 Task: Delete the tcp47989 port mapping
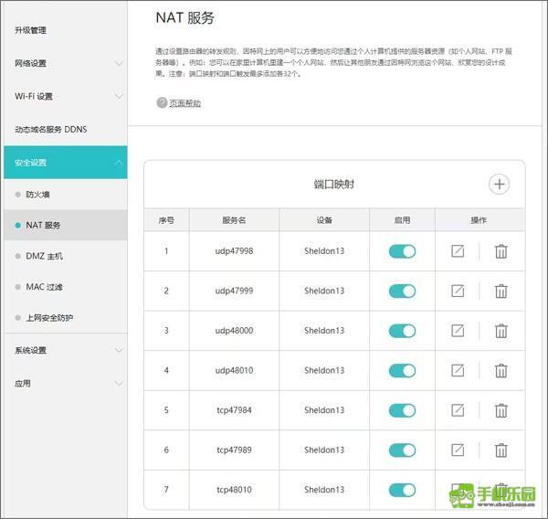coord(501,450)
